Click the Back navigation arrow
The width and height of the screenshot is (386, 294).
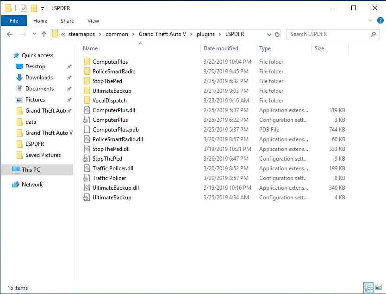(10, 34)
